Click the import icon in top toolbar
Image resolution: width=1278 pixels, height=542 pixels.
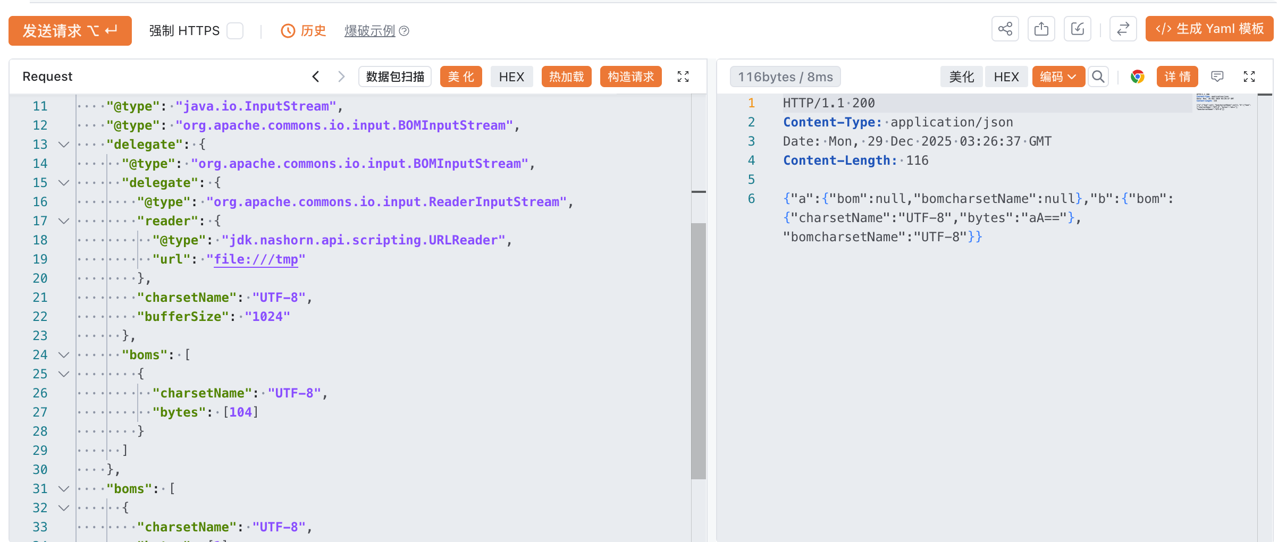coord(1078,29)
